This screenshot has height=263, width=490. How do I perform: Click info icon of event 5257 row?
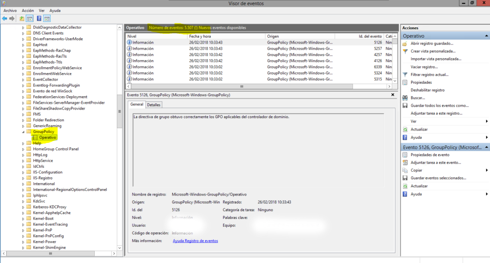point(129,48)
